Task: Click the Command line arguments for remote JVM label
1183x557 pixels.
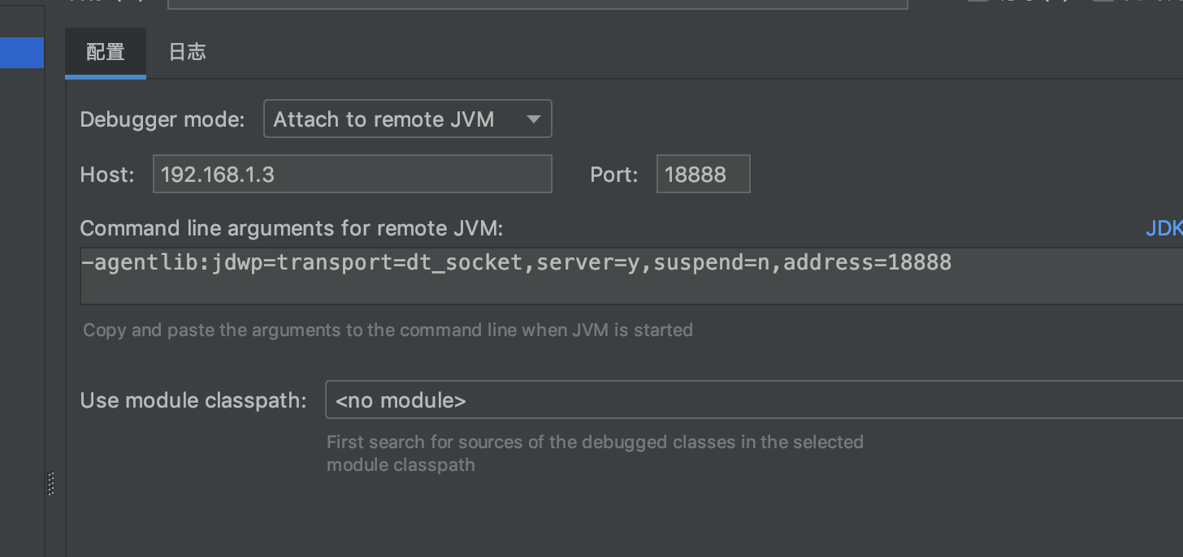Action: tap(292, 229)
